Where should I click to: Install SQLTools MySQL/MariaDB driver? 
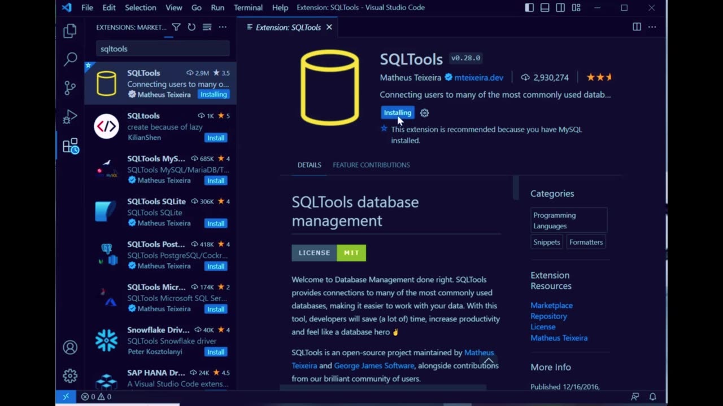click(216, 180)
